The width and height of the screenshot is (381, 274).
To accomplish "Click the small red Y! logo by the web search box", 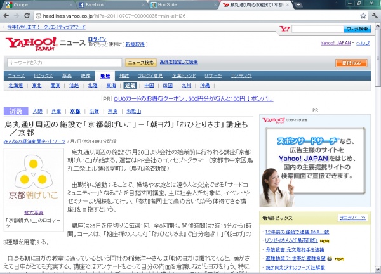I will click(x=284, y=29).
